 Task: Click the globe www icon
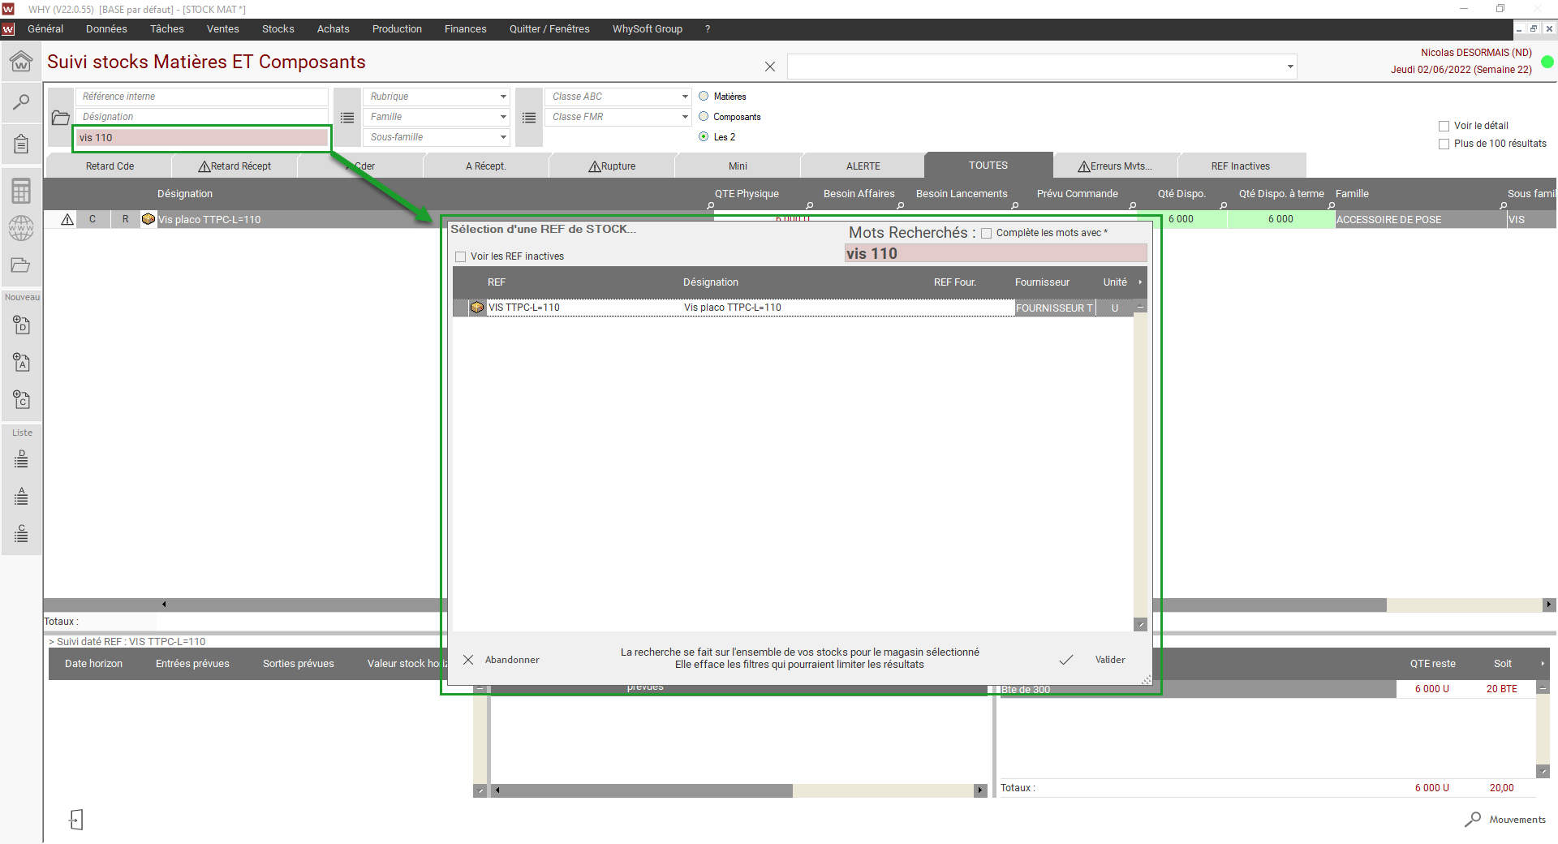pos(21,228)
